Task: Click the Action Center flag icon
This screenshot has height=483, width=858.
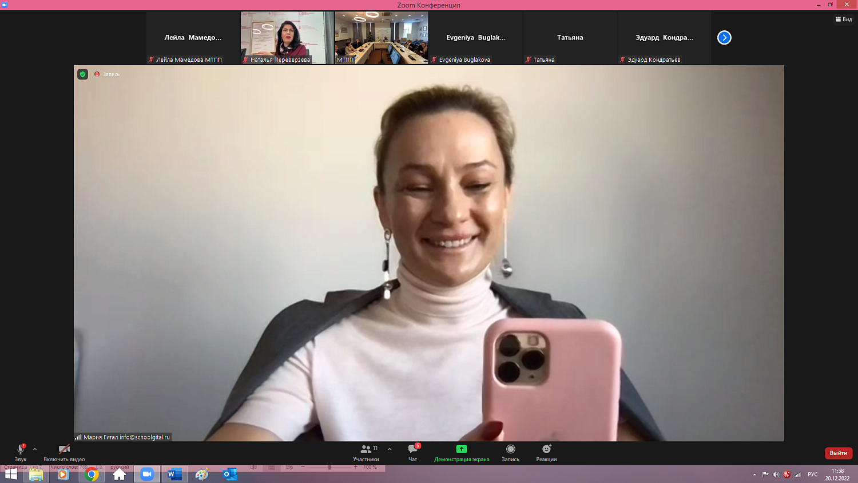Action: pos(765,474)
